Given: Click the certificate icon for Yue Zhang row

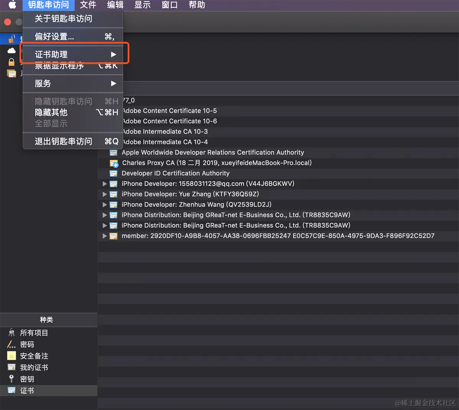Looking at the screenshot, I should [x=114, y=194].
